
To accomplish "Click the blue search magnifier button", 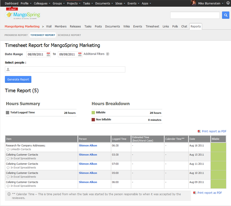I will [x=226, y=15].
